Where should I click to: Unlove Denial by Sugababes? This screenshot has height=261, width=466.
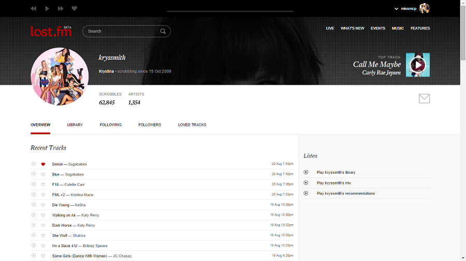tap(43, 164)
